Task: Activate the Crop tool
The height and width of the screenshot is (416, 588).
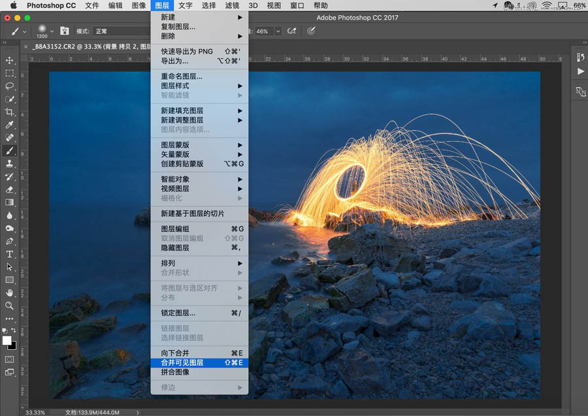Action: [10, 112]
